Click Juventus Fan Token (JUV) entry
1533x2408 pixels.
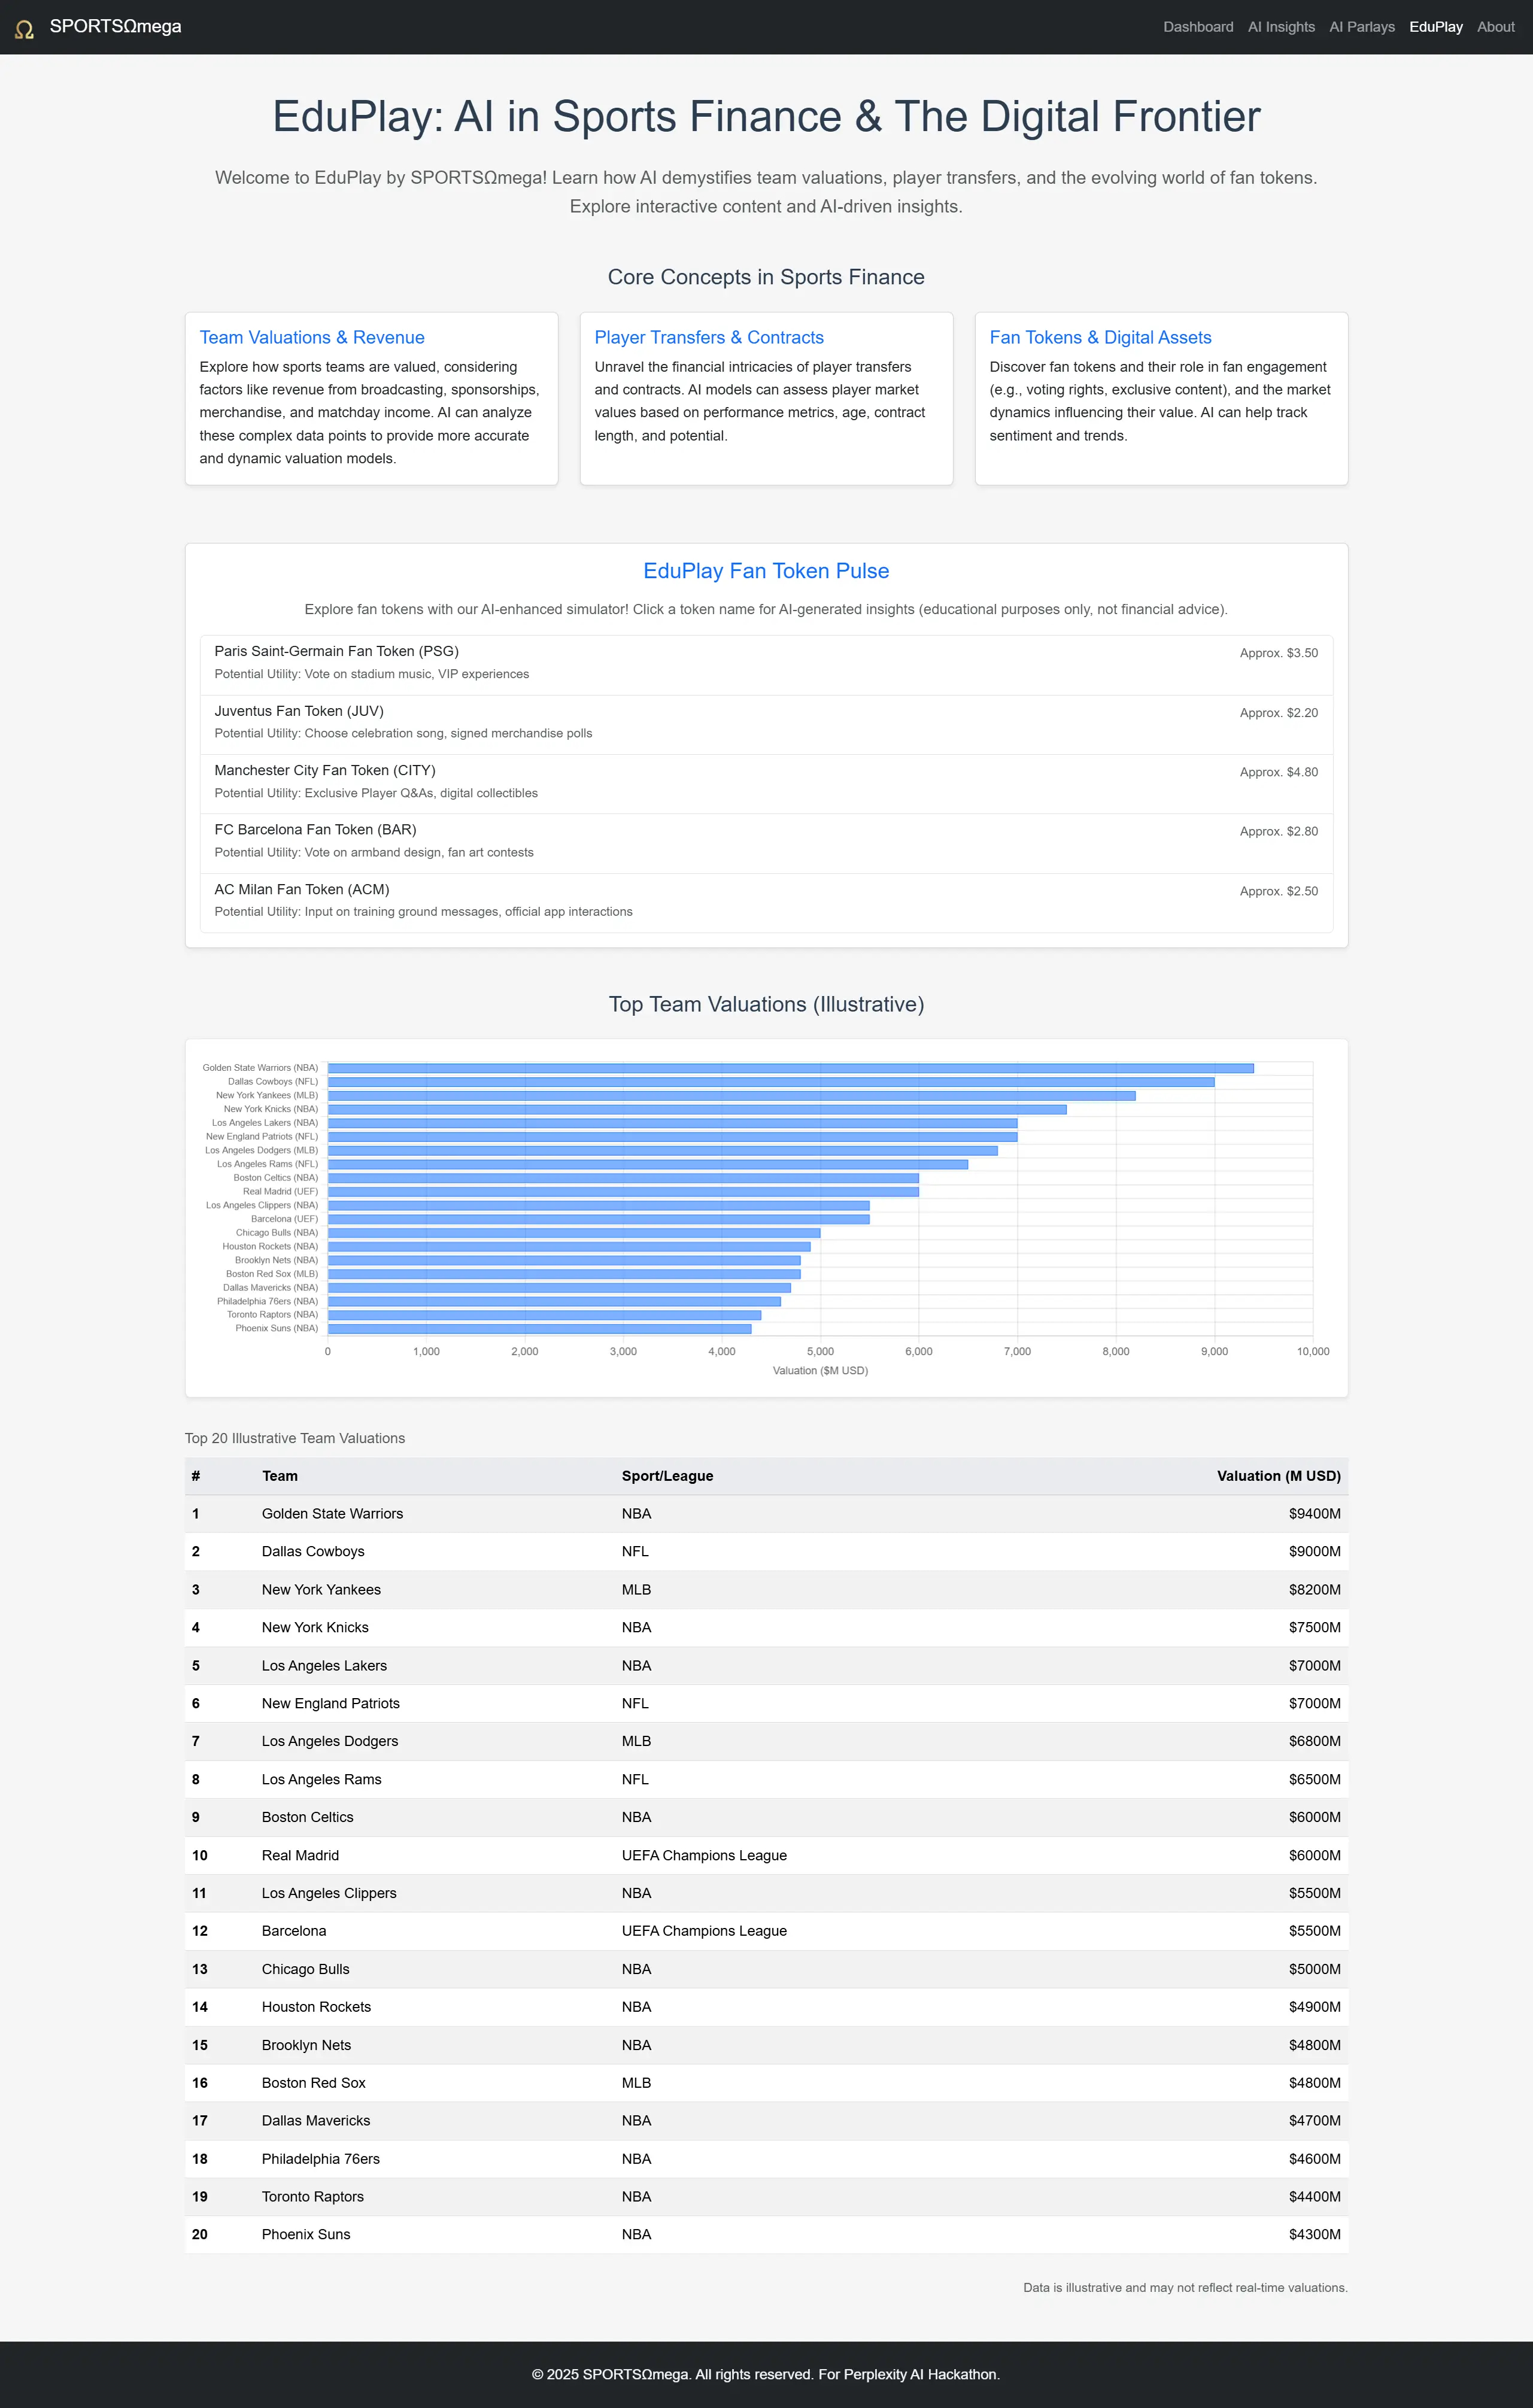click(x=298, y=711)
